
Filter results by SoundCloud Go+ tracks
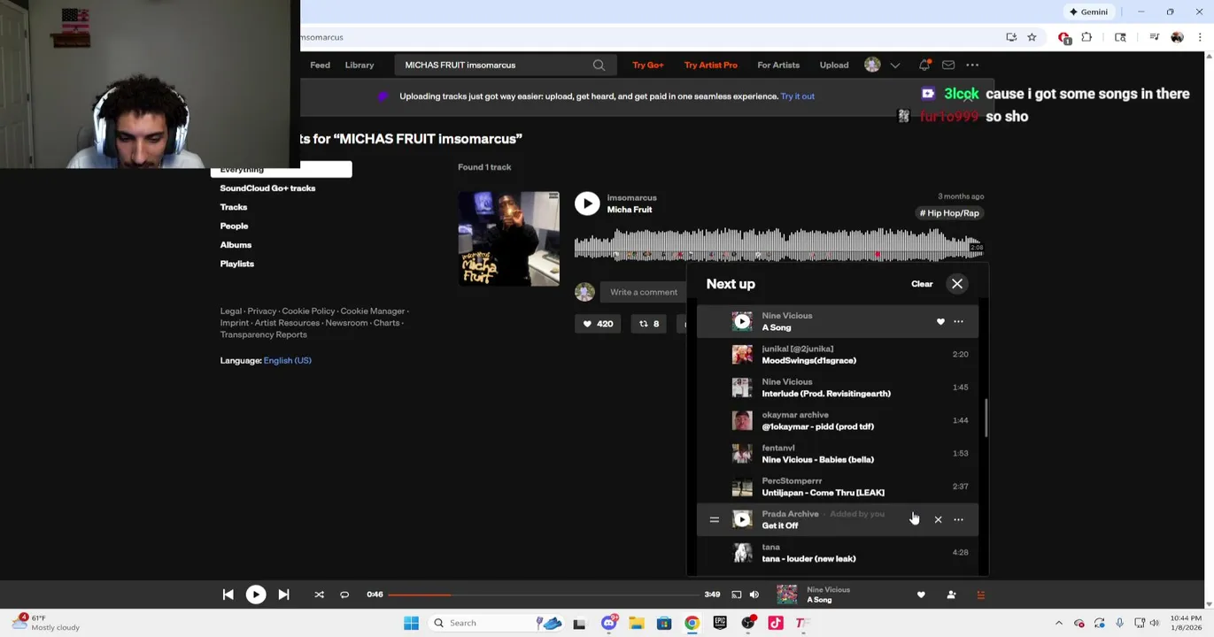267,188
